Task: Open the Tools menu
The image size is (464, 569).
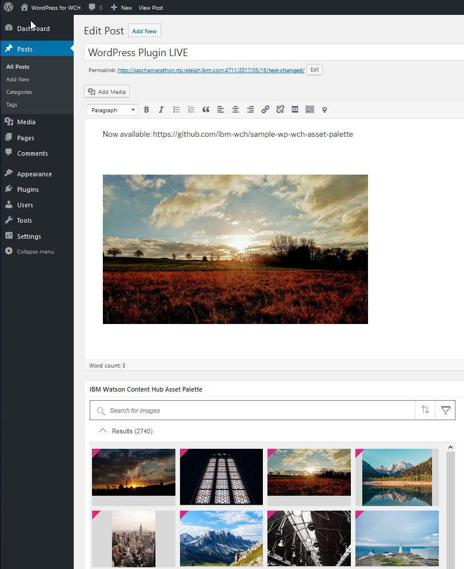Action: 37,220
